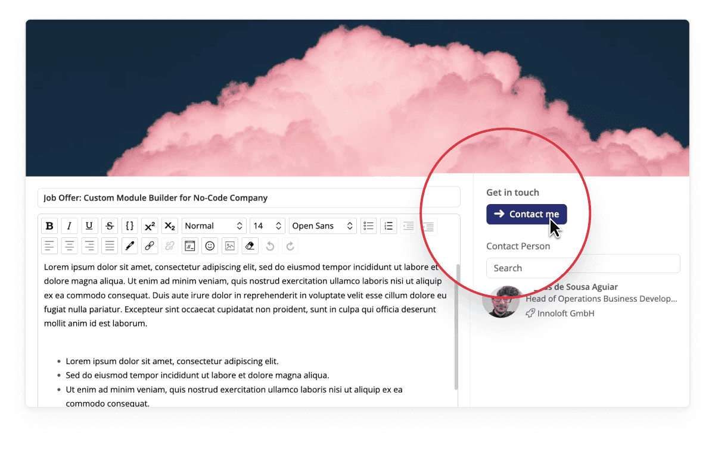Toggle underline formatting
The image size is (715, 467).
(x=89, y=226)
